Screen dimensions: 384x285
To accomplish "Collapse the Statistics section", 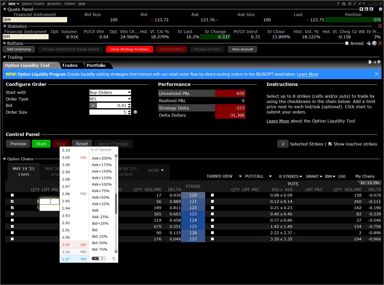I will click(5, 26).
